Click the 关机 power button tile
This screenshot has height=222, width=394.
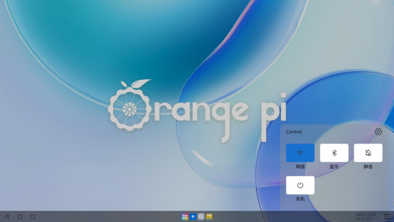pyautogui.click(x=300, y=185)
